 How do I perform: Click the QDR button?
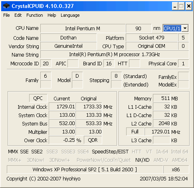(93, 140)
